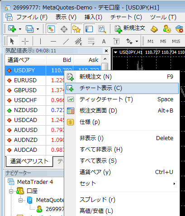The height and width of the screenshot is (216, 185).
Task: Toggle the Data Window crosshair icon
Action: tap(64, 29)
